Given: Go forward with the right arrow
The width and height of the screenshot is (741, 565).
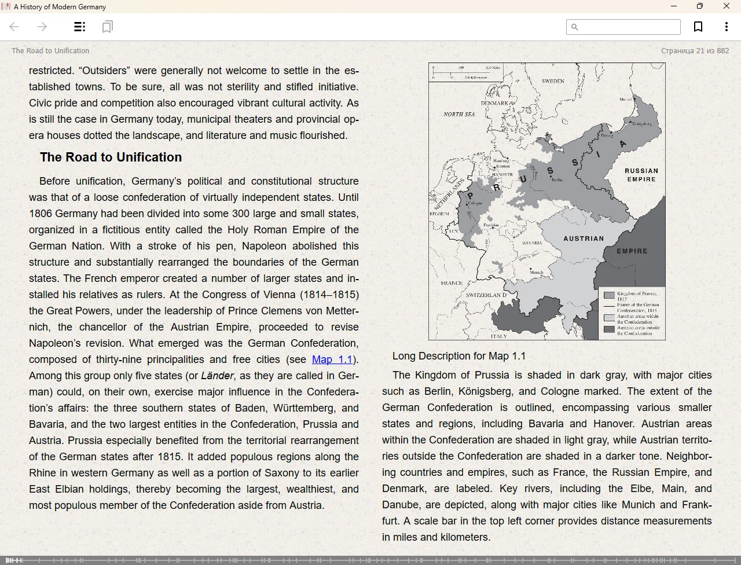Looking at the screenshot, I should tap(42, 27).
